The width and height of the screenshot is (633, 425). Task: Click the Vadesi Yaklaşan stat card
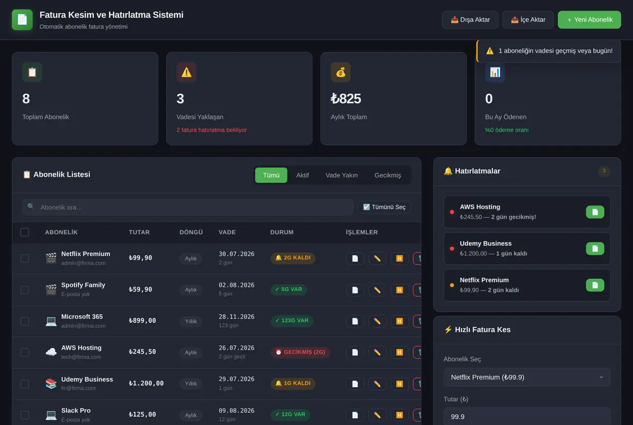(239, 98)
